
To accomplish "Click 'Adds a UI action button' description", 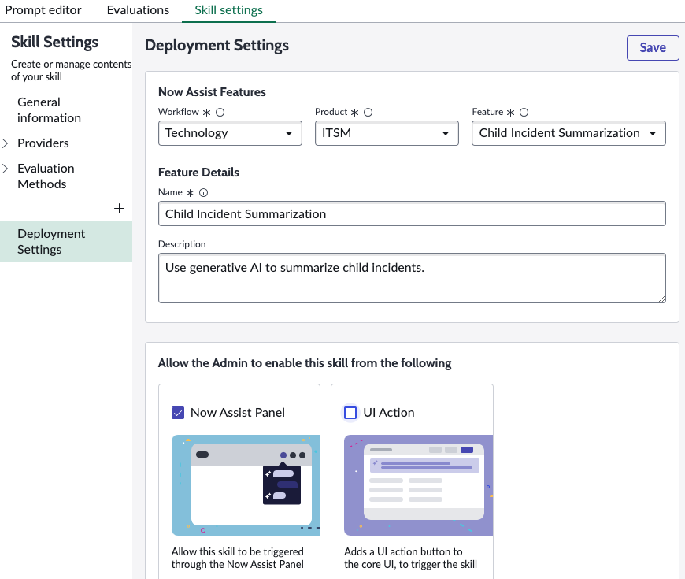I will (411, 558).
